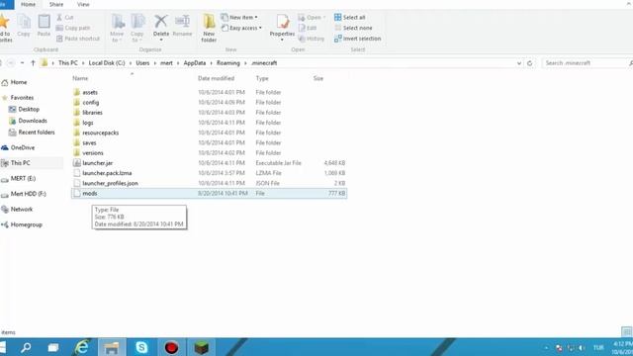
Task: Select the launcher.jar file
Action: pos(209,163)
